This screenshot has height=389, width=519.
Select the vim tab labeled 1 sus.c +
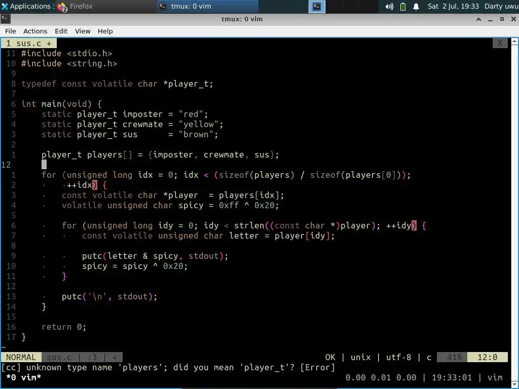coord(29,44)
